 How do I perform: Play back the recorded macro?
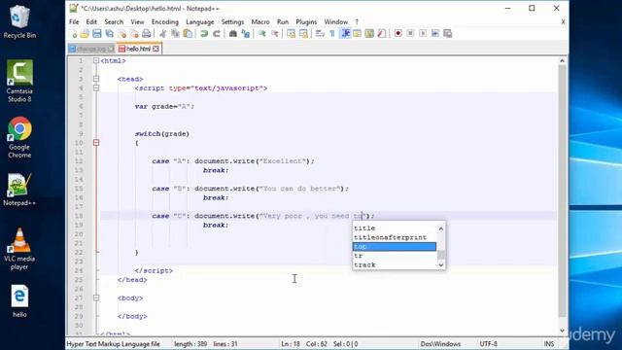(x=423, y=34)
